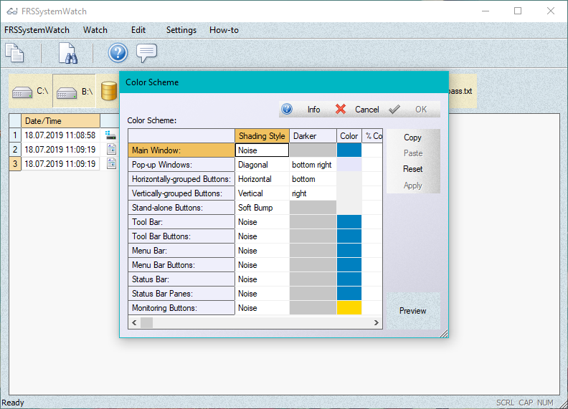The image size is (568, 409).
Task: Click the Preview button
Action: [413, 311]
